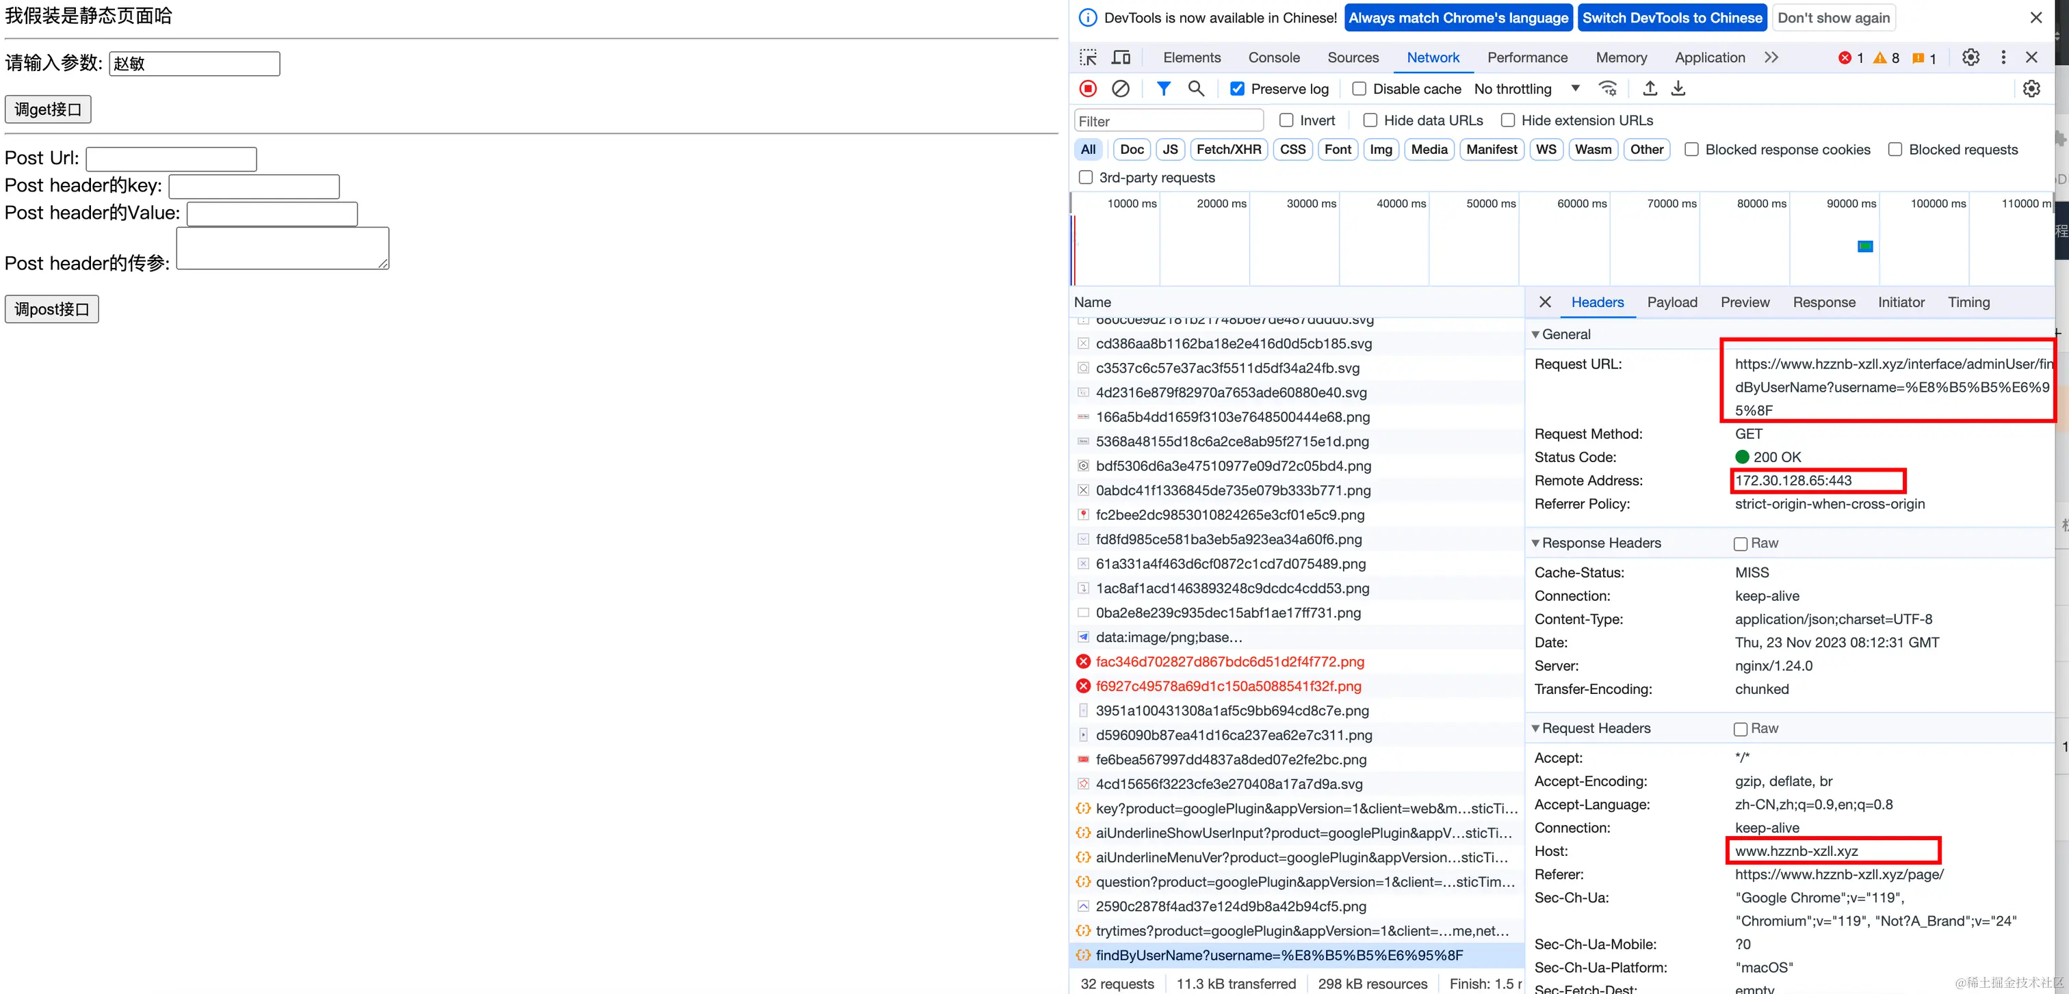Show more DevTools tabs chevron
This screenshot has height=994, width=2069.
pos(1771,57)
